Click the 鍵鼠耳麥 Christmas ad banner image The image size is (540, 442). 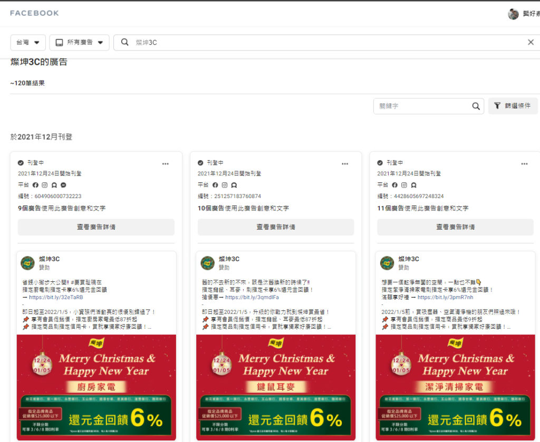click(276, 387)
